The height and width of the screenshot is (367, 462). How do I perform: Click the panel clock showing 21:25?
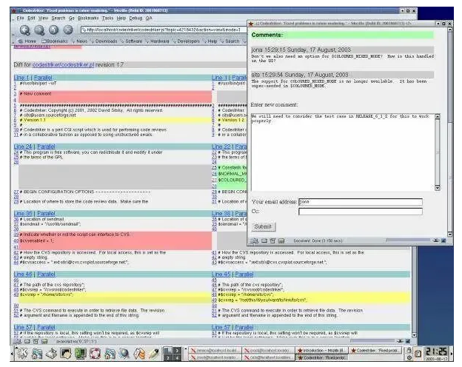click(437, 353)
